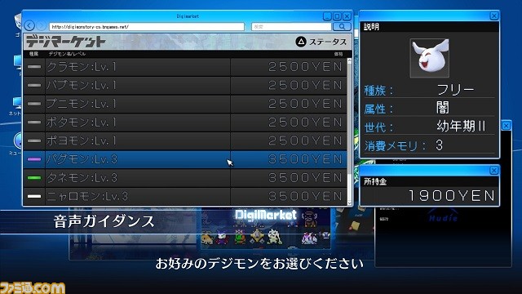Click the triangle ステータス status icon
Image resolution: width=522 pixels, height=294 pixels.
tap(301, 42)
